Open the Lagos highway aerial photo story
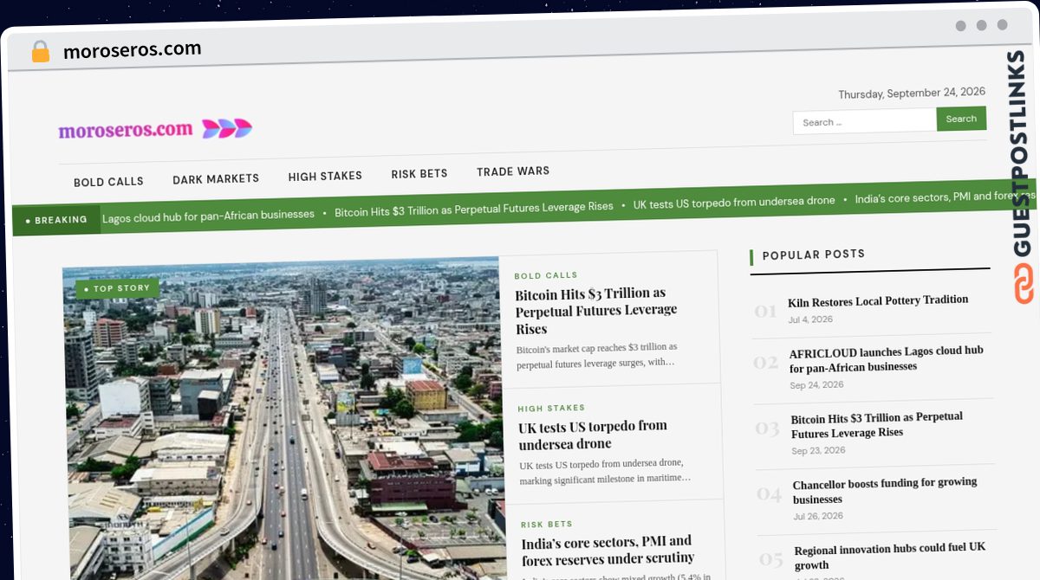This screenshot has width=1040, height=580. [x=284, y=420]
